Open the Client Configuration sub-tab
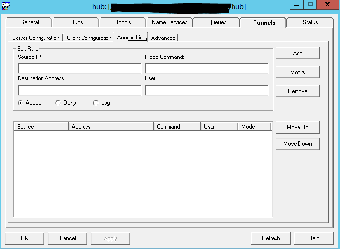340x249 pixels. [89, 38]
